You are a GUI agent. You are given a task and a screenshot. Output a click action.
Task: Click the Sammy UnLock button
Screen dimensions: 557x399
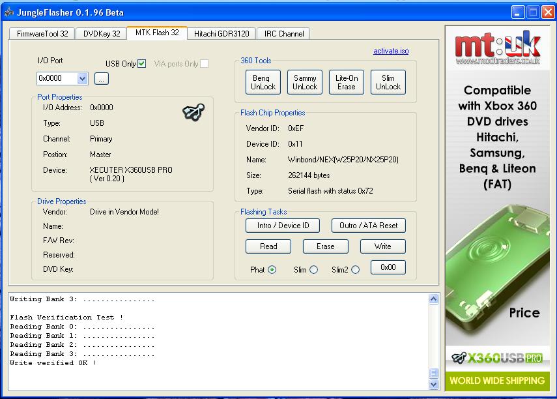click(305, 82)
